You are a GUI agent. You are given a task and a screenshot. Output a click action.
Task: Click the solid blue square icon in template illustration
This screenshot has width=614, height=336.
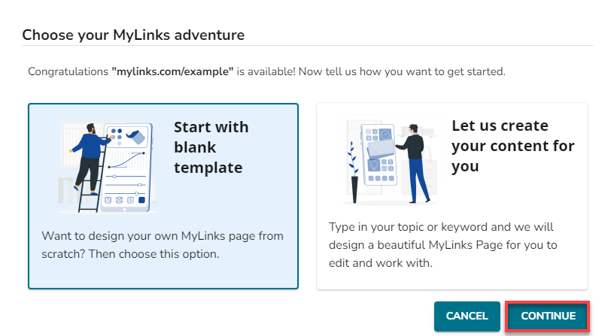141,200
